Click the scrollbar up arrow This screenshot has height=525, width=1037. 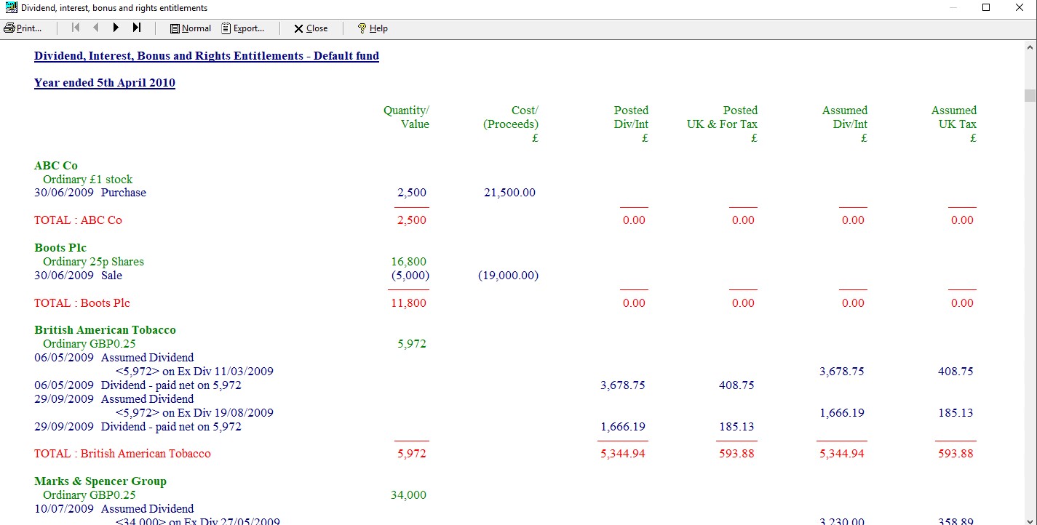1030,47
